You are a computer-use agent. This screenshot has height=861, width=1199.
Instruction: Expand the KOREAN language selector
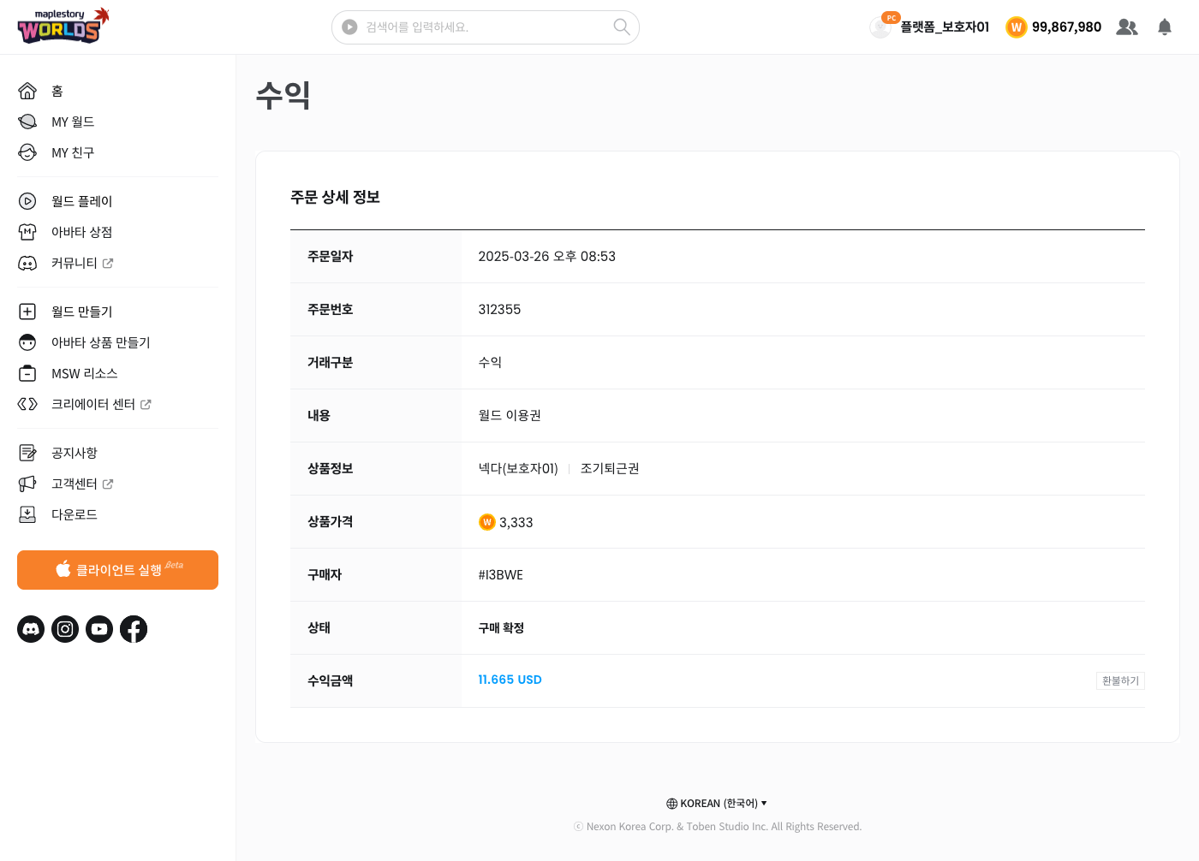tap(717, 804)
